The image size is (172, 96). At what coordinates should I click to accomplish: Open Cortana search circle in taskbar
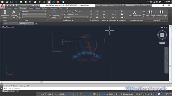coord(7,2)
